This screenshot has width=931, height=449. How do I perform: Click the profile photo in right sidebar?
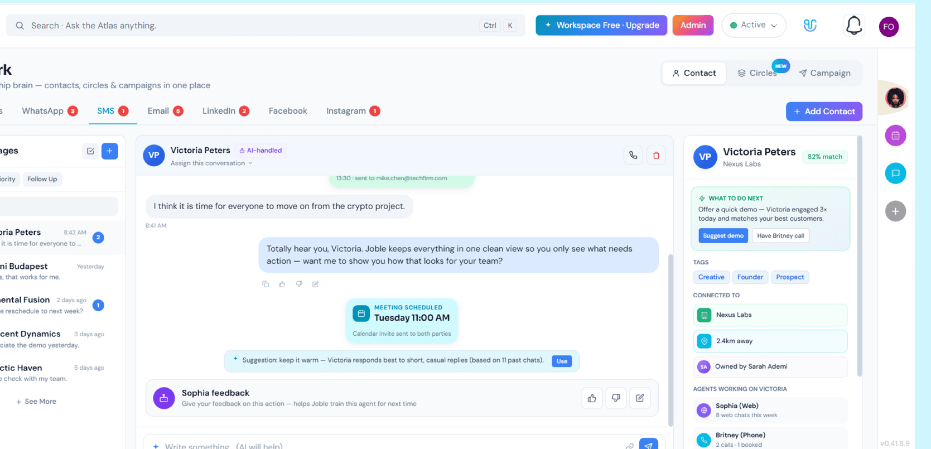pyautogui.click(x=895, y=98)
